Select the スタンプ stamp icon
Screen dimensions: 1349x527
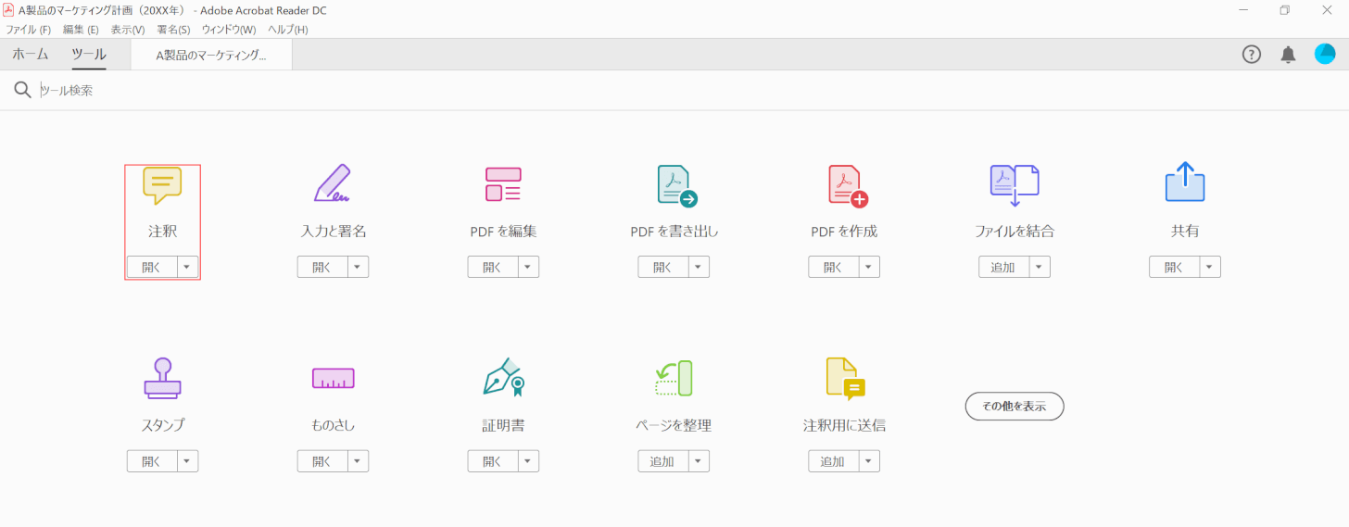162,378
